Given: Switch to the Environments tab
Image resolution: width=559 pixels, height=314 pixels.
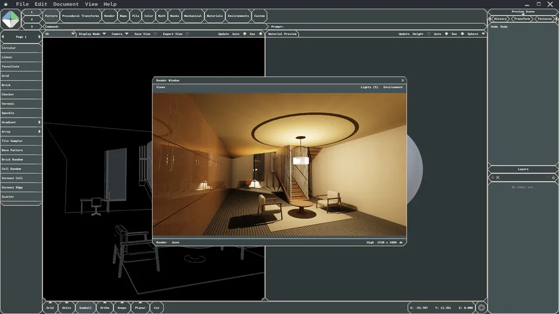Looking at the screenshot, I should [239, 16].
